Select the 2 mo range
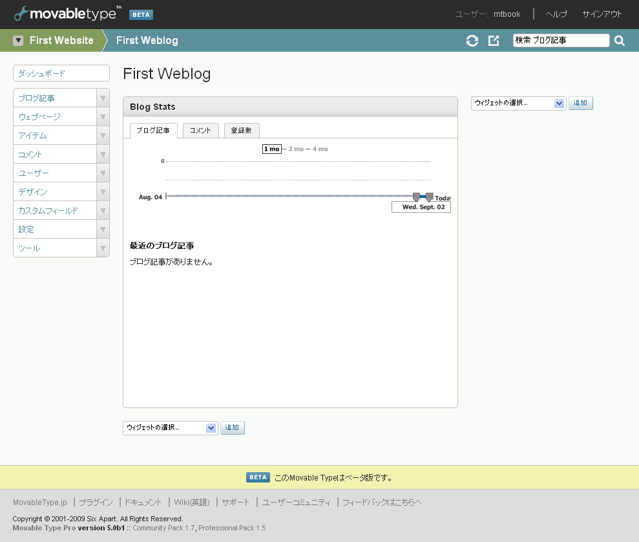639x542 pixels. [297, 149]
